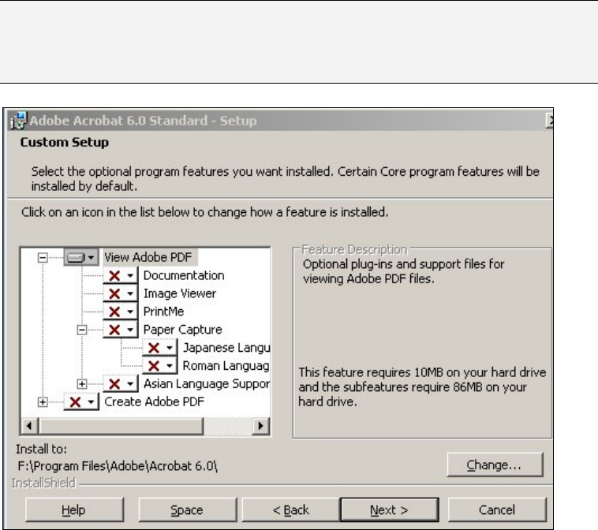Select the Documentation feature label
598x530 pixels.
click(184, 275)
